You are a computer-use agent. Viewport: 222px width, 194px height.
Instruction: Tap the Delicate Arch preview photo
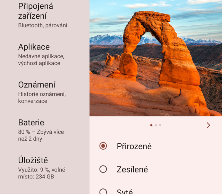156,58
